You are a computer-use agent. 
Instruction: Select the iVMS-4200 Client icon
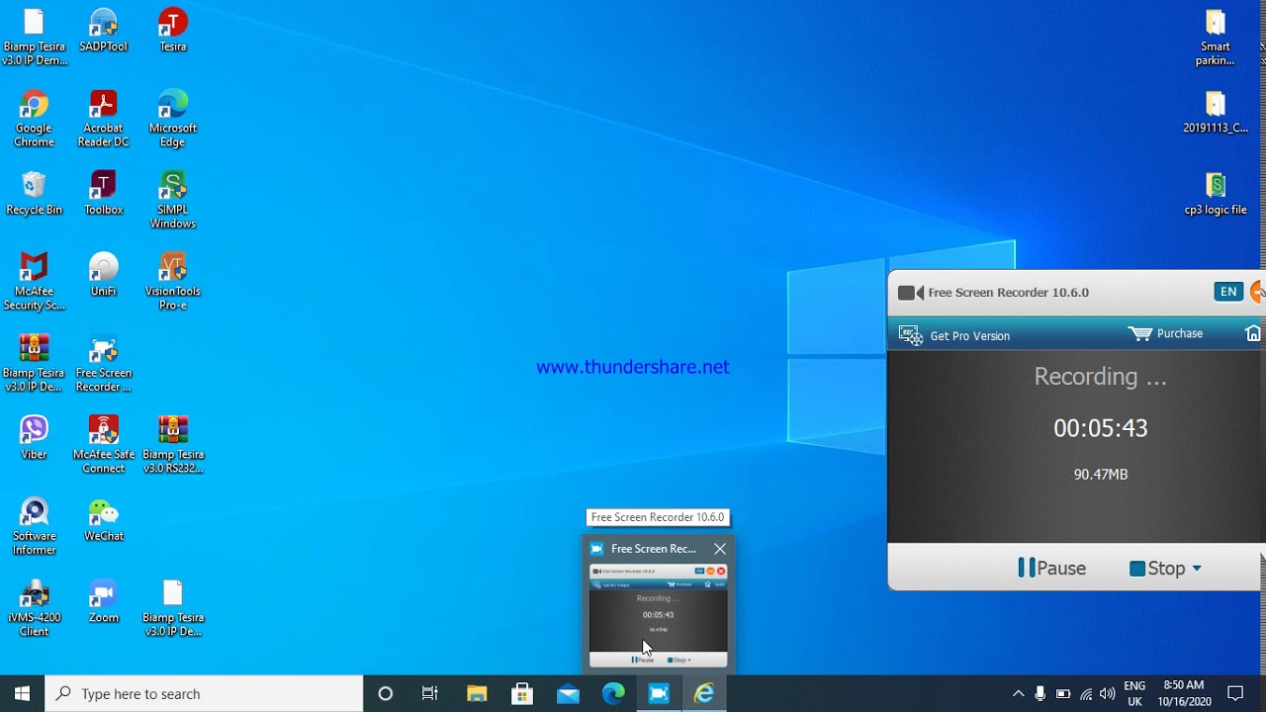tap(34, 609)
